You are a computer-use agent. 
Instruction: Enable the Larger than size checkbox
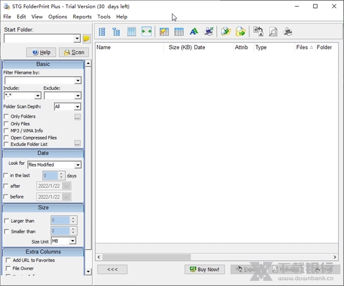(x=6, y=221)
